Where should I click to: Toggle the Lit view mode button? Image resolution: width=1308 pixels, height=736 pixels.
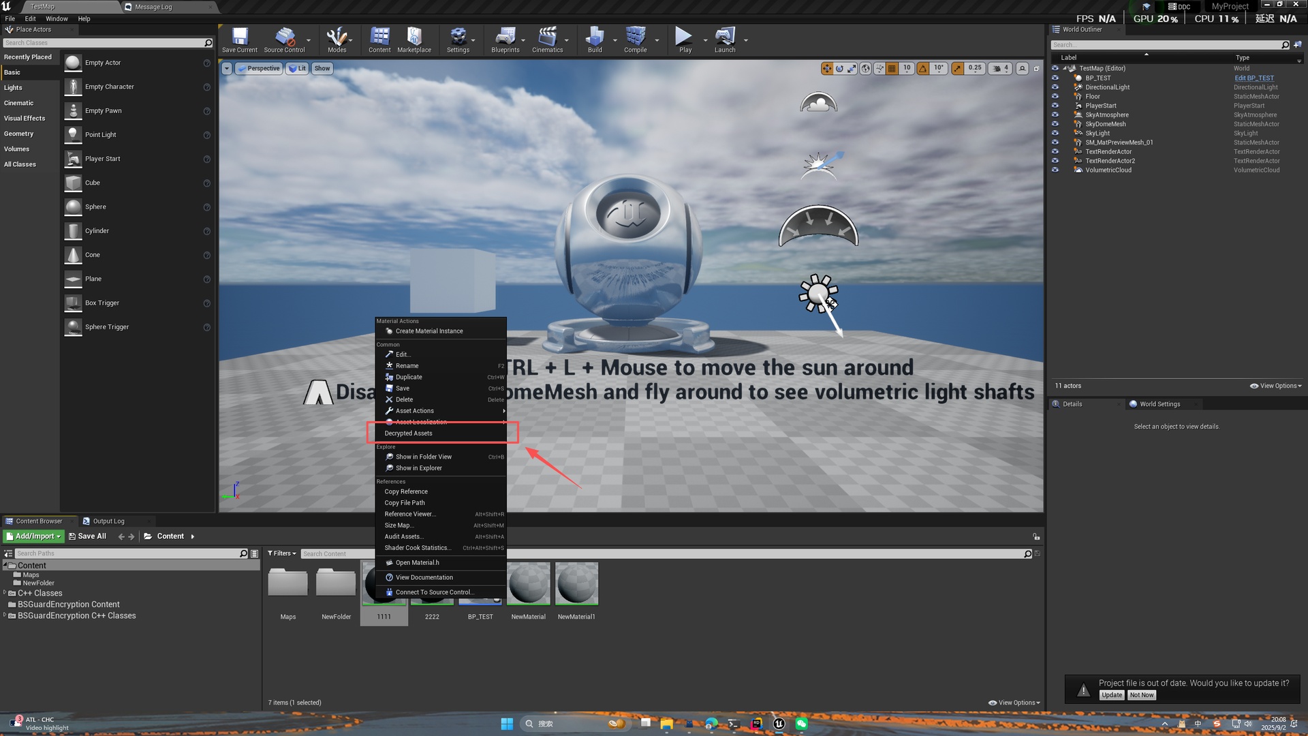point(297,68)
